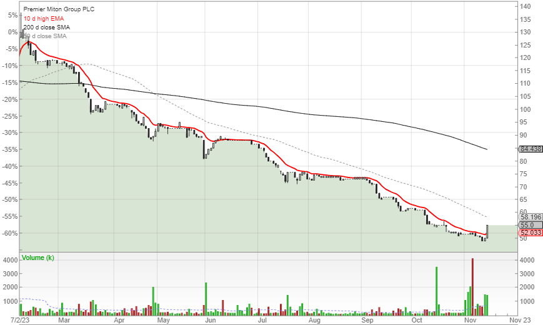The image size is (543, 325).
Task: Click the 50 d close SMA legend label
Action: click(x=45, y=36)
